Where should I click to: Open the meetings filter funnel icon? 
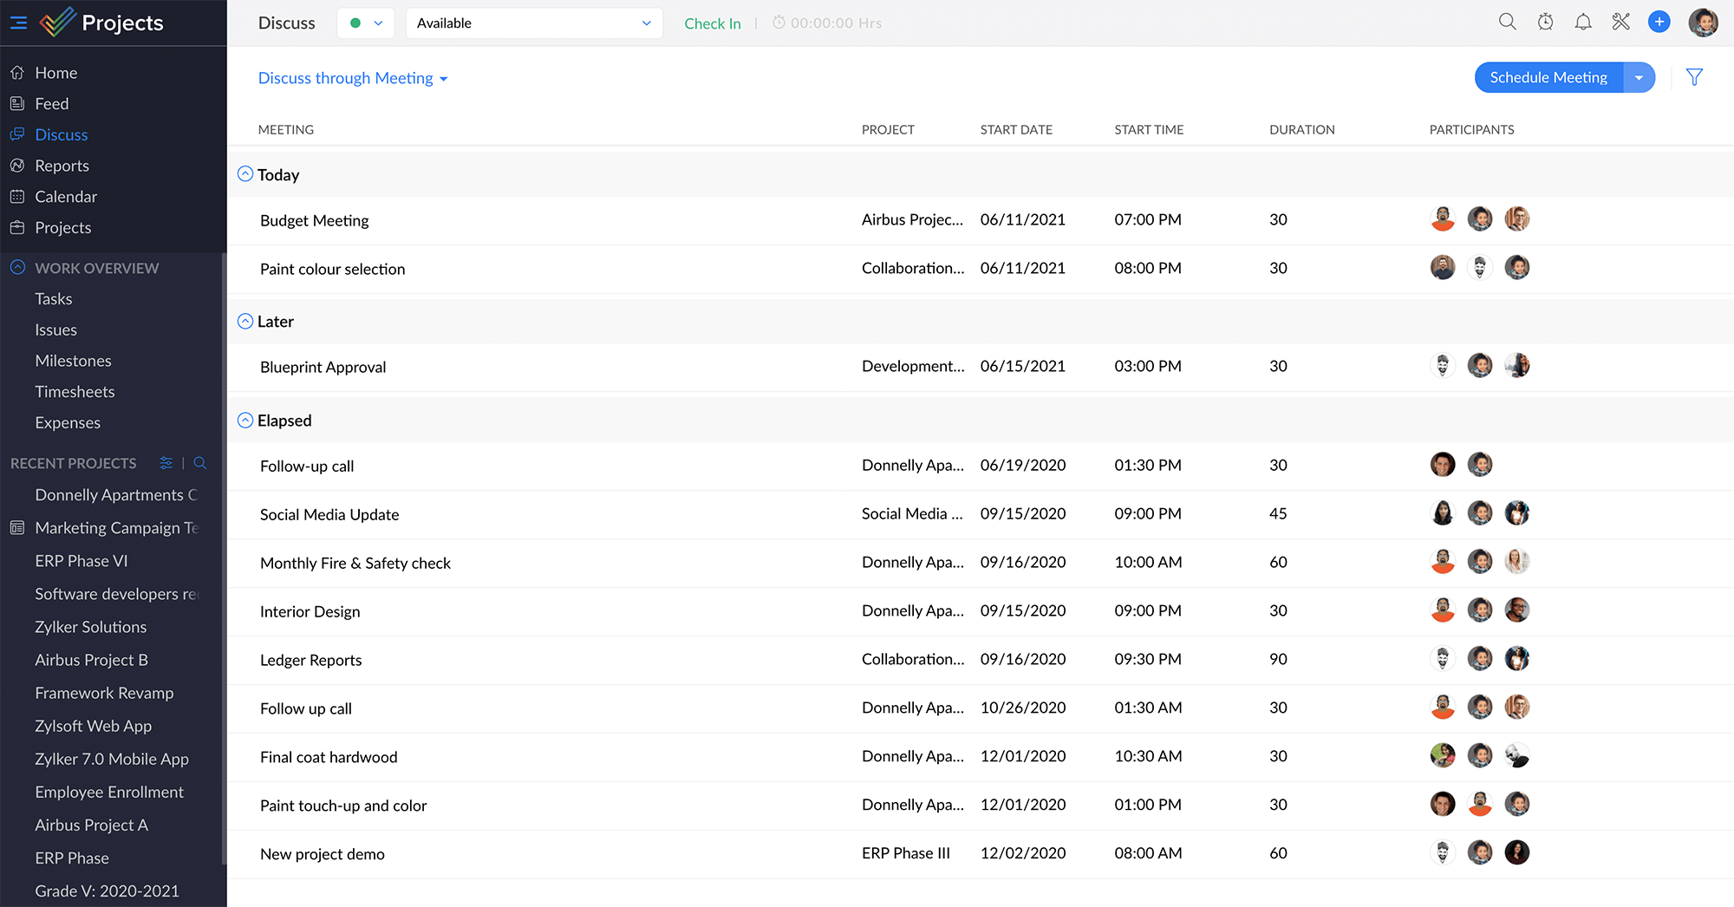point(1694,77)
